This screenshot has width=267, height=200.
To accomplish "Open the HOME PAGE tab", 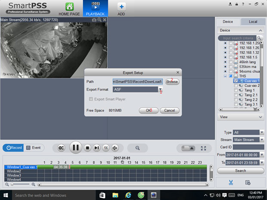I will tap(69, 9).
